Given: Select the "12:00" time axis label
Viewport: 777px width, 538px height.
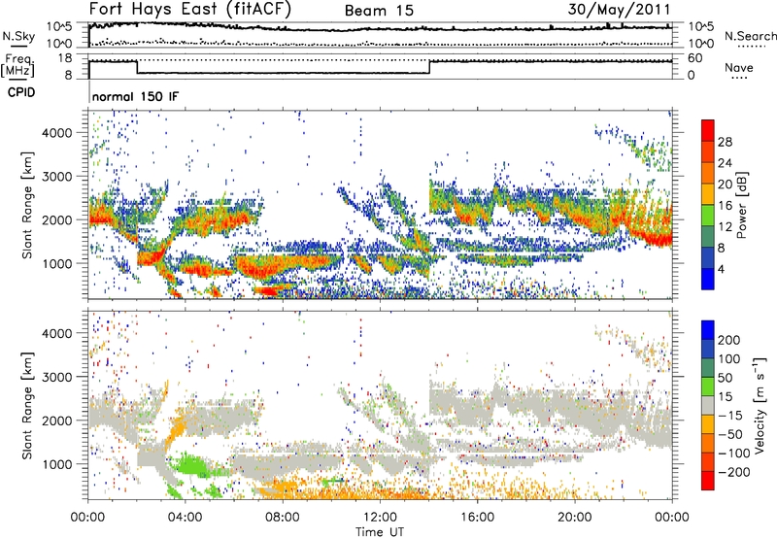Looking at the screenshot, I should 380,518.
